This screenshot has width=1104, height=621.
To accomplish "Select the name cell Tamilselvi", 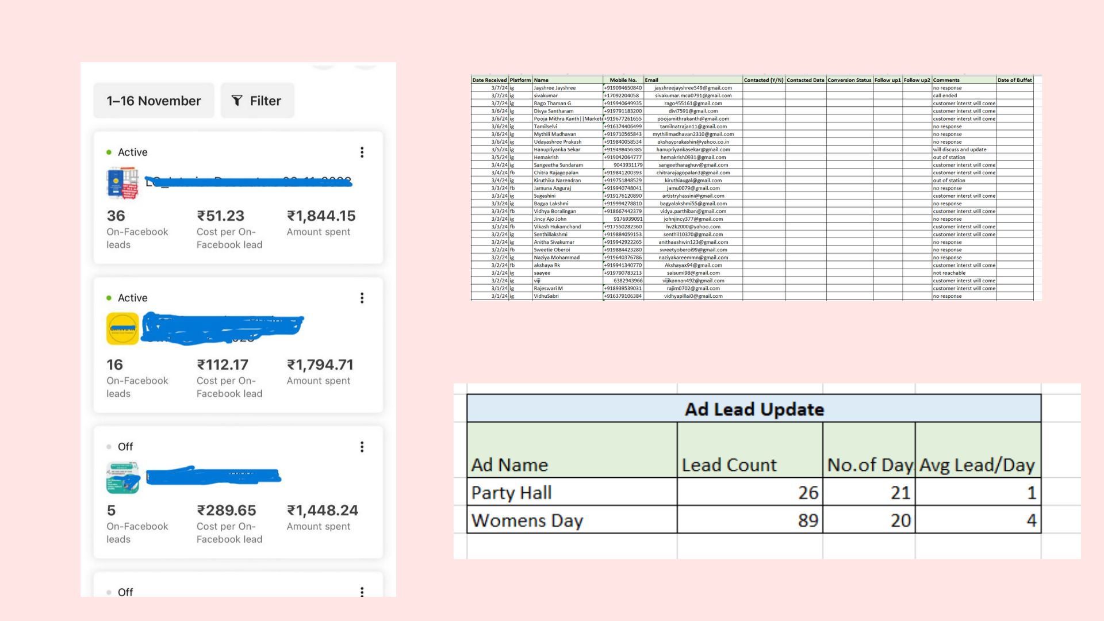I will click(x=568, y=126).
